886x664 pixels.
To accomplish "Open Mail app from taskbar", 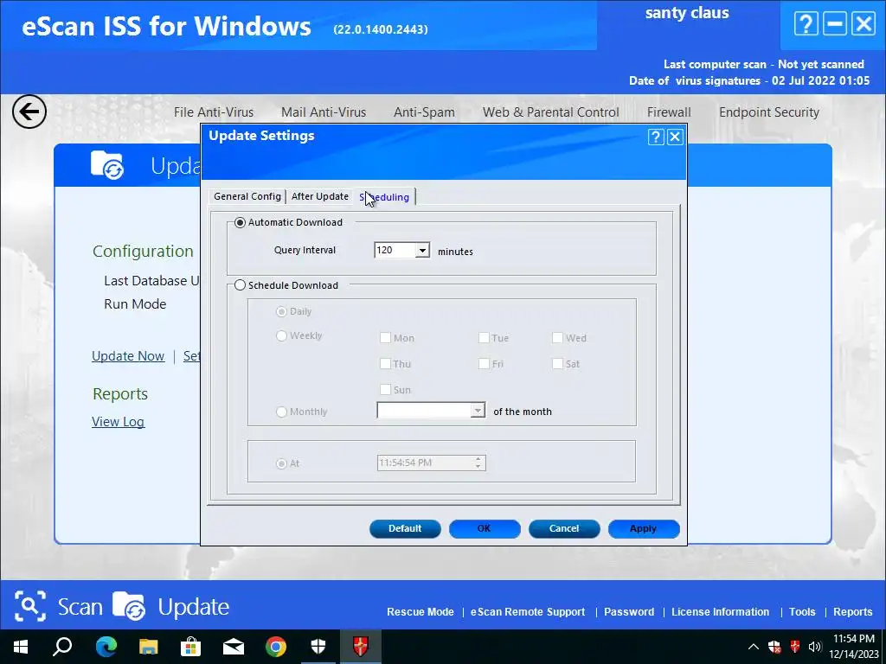I will 234,647.
